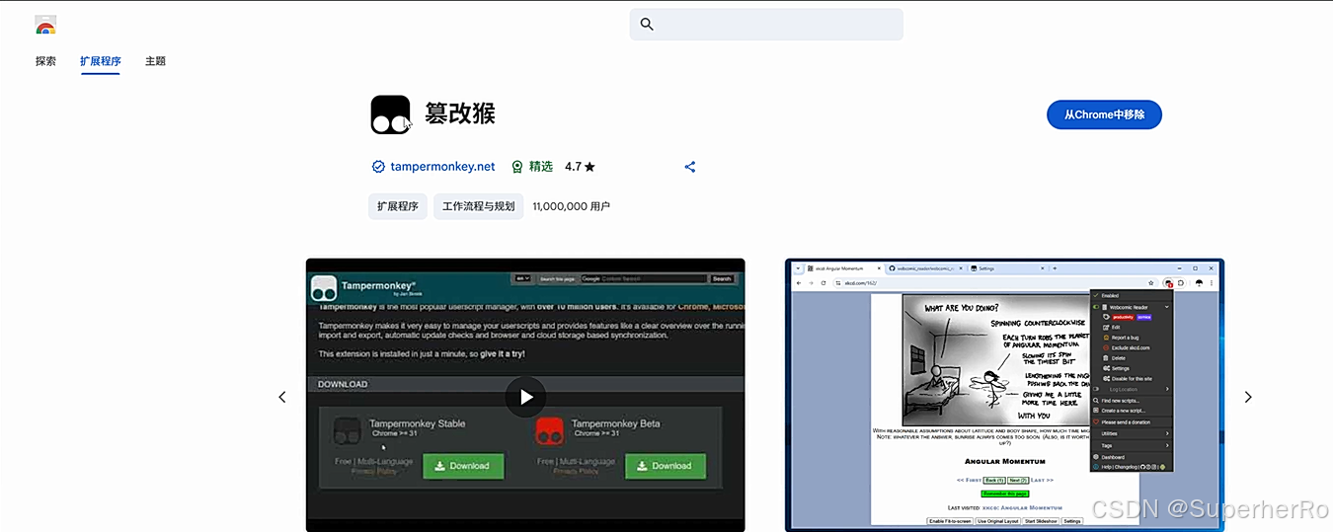The image size is (1333, 532).
Task: Select the 工作流程与规划 category chip
Action: pos(478,206)
